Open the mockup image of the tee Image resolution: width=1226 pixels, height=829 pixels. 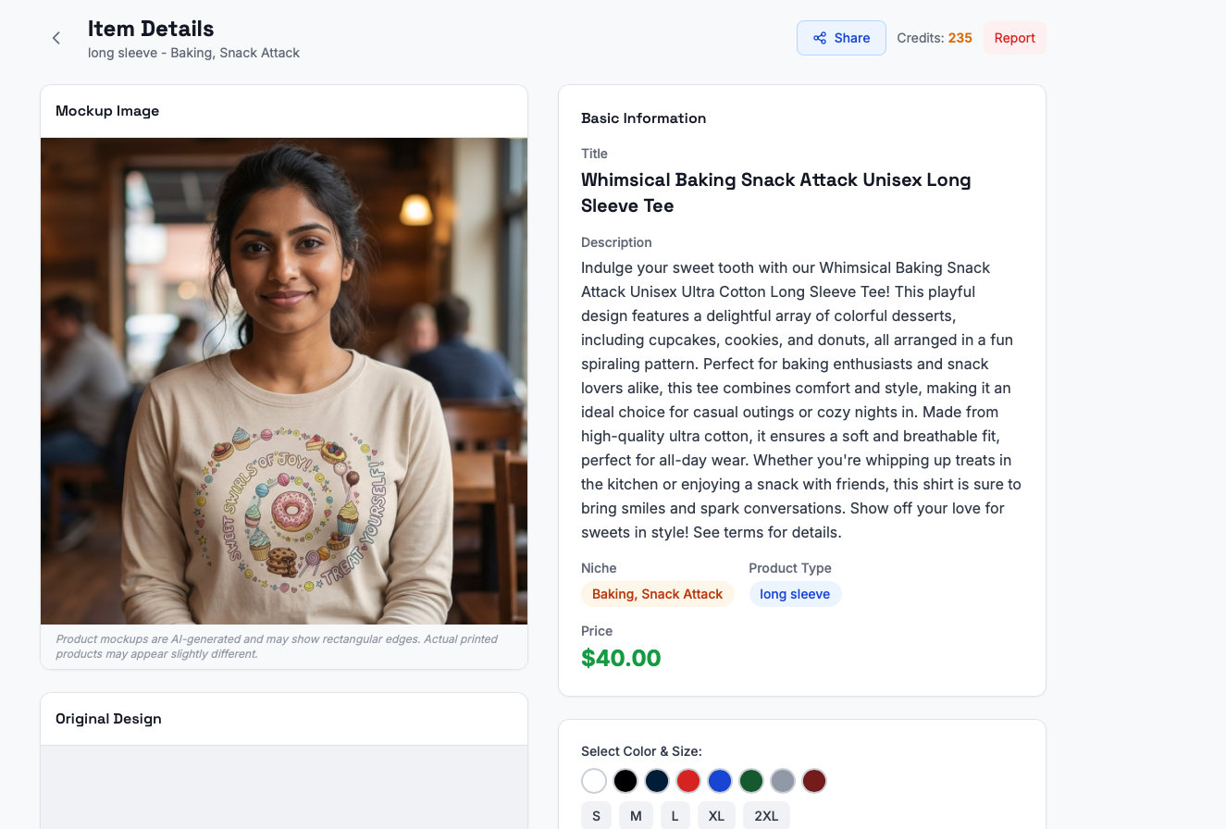[x=284, y=381]
